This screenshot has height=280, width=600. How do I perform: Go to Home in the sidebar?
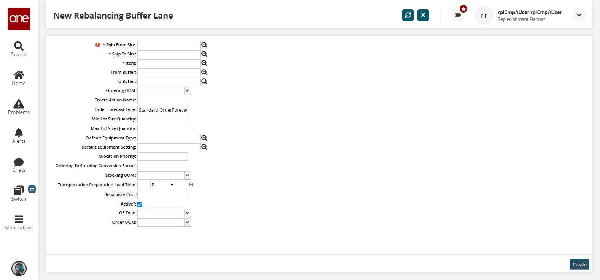(x=19, y=78)
